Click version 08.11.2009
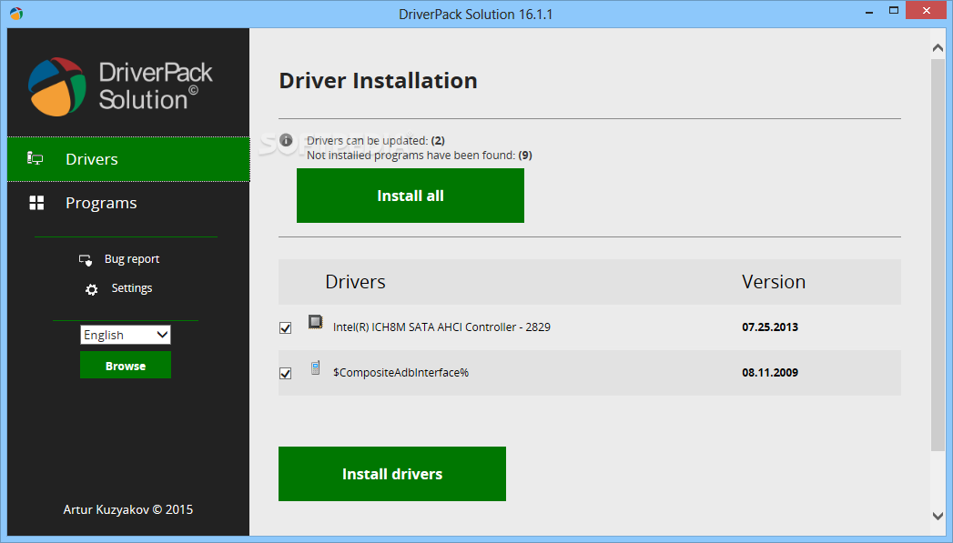This screenshot has width=953, height=543. click(770, 372)
